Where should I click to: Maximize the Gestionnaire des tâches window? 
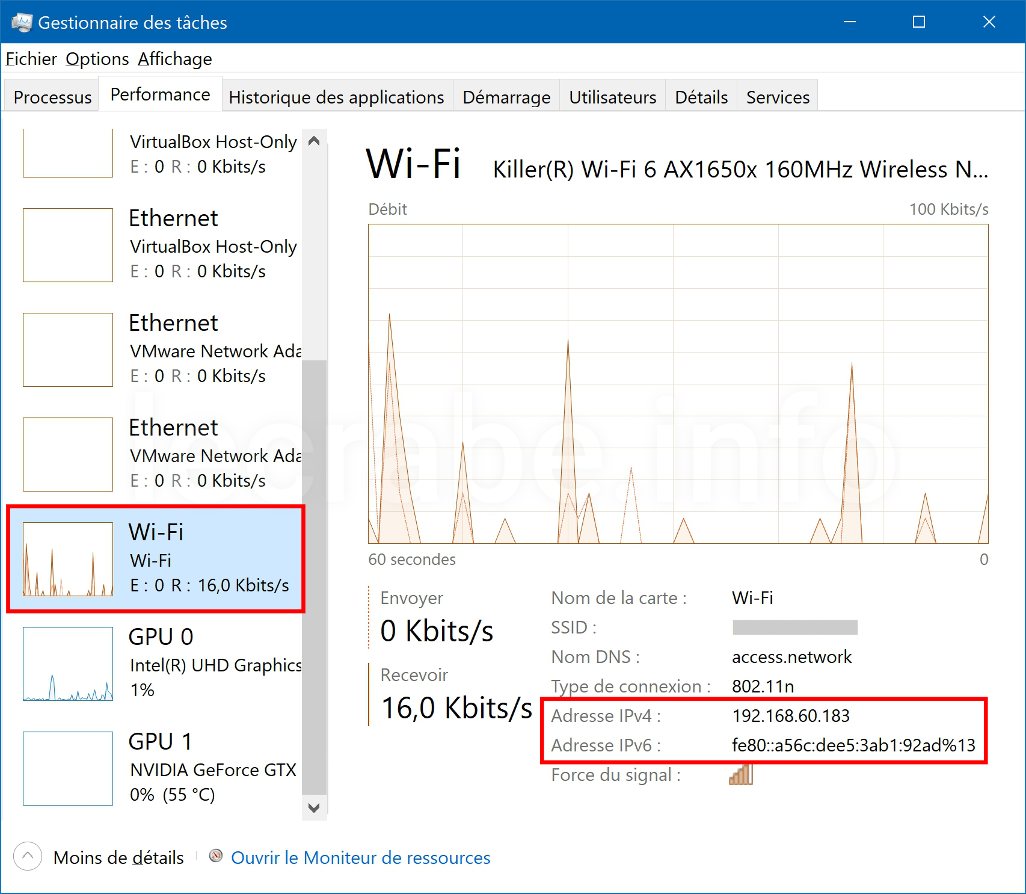coord(918,22)
